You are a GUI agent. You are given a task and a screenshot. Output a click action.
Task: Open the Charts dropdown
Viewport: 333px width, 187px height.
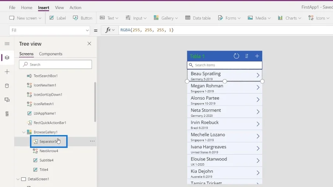(x=289, y=18)
